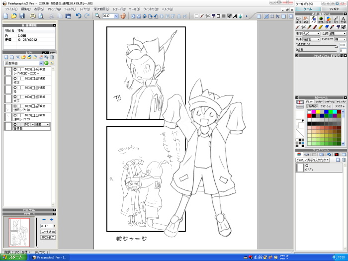Switch to the フィルタ tab in the toolbox

coord(334,9)
